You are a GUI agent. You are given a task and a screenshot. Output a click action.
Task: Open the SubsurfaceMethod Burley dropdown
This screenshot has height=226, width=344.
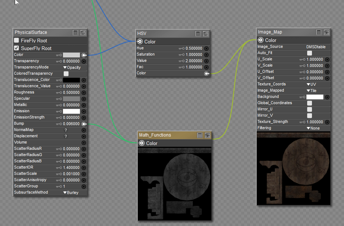pyautogui.click(x=71, y=193)
